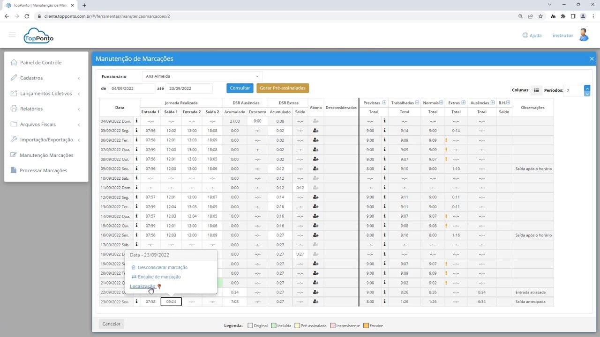Image resolution: width=600 pixels, height=337 pixels.
Task: Click info icon beside date 23/09/2022 Sex.
Action: 136,302
